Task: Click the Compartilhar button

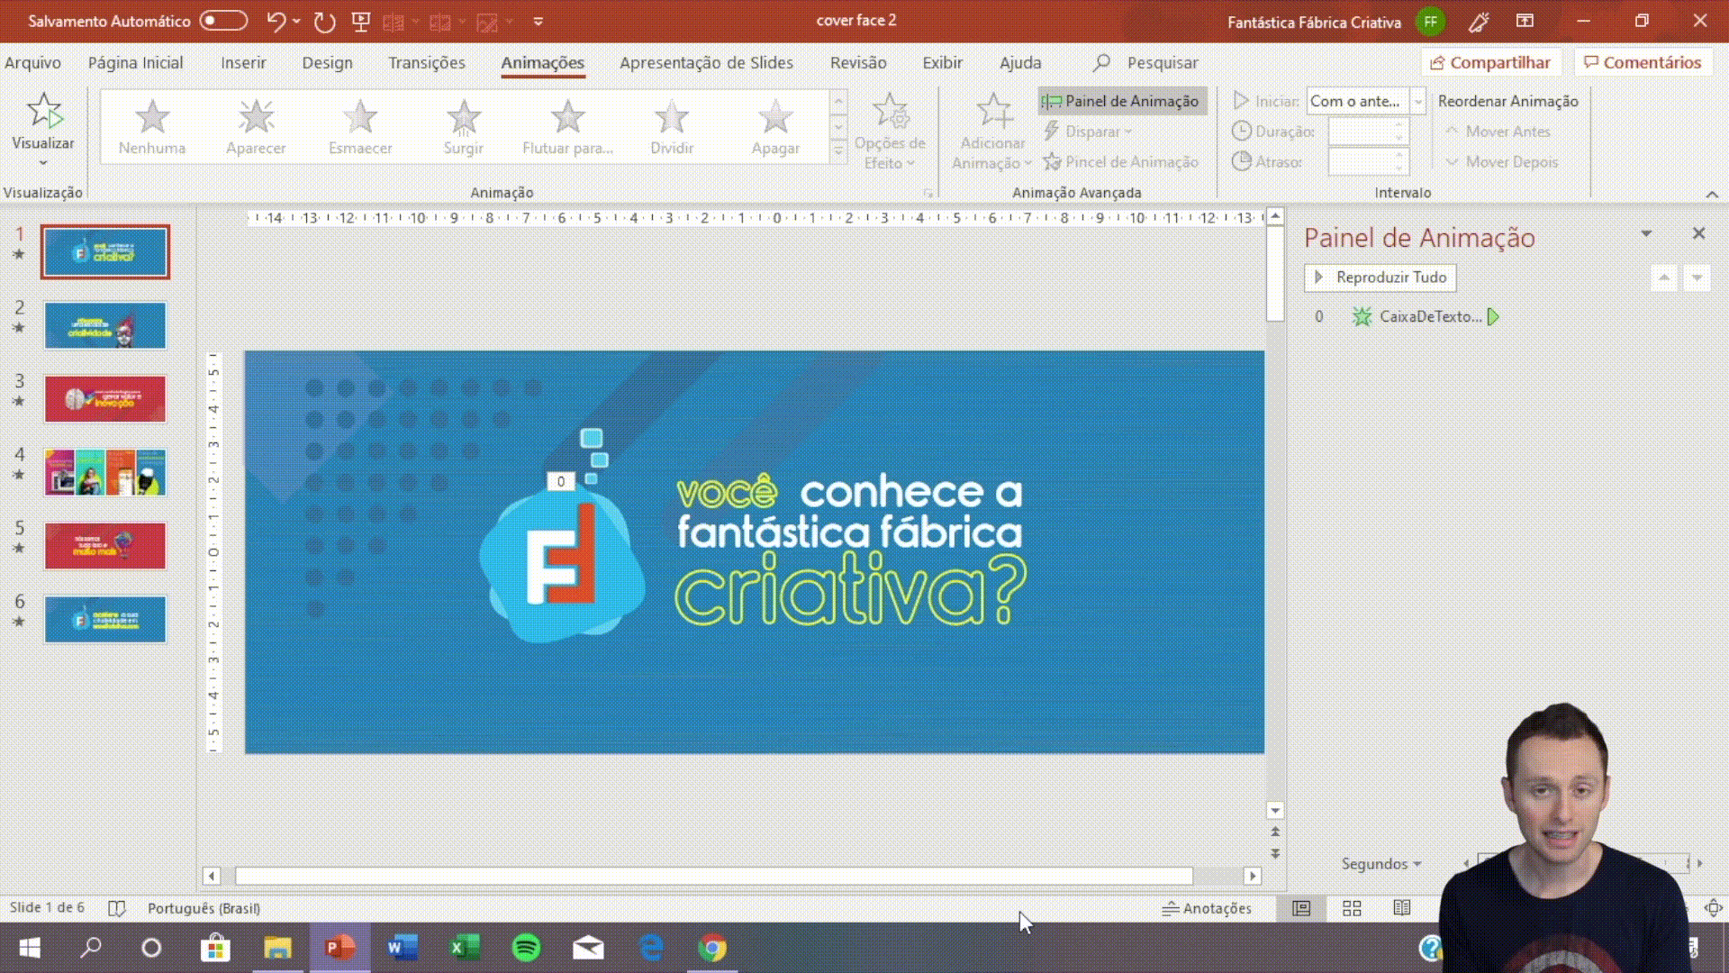Action: pos(1490,62)
